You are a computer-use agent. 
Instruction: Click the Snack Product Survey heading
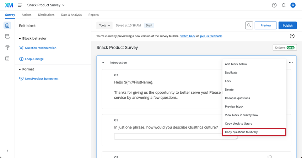pos(117,48)
